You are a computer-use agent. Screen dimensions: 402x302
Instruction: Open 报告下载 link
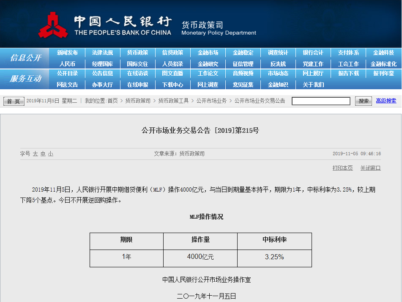tap(348, 73)
